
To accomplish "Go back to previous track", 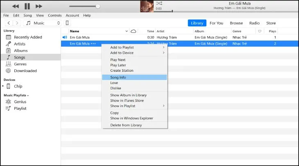I will 16,6.
